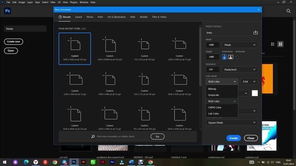Close the New Document dialog with X
The height and width of the screenshot is (166, 296).
tap(259, 10)
